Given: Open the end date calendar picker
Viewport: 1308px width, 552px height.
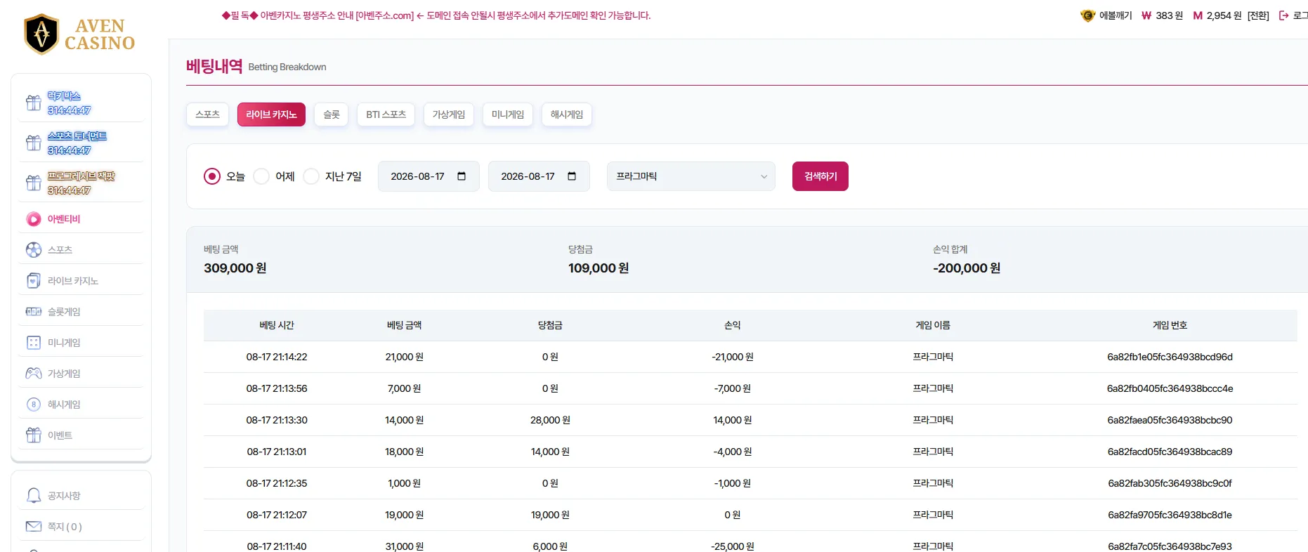Looking at the screenshot, I should (572, 176).
